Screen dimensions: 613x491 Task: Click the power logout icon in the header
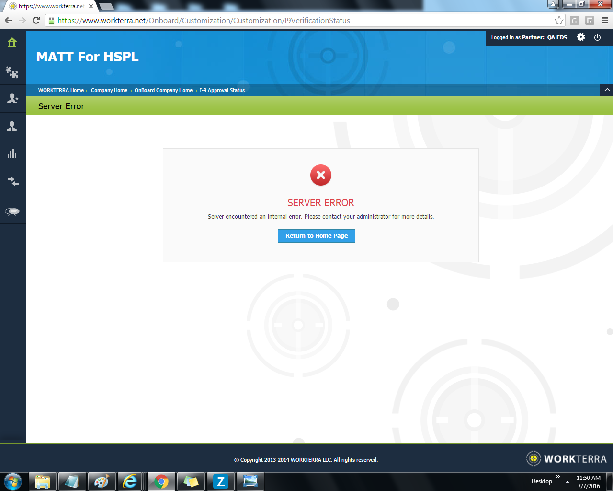click(597, 37)
